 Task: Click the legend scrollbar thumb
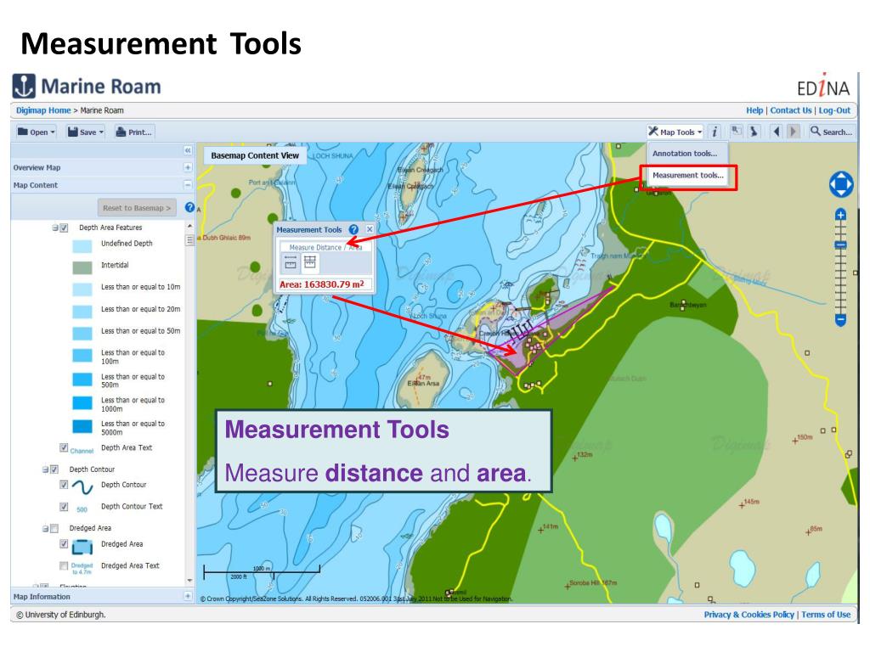(189, 240)
